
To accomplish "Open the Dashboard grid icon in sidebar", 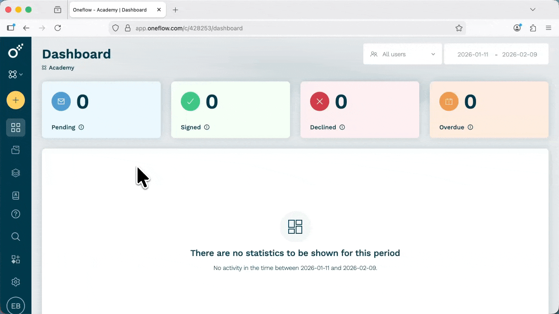I will pyautogui.click(x=16, y=128).
